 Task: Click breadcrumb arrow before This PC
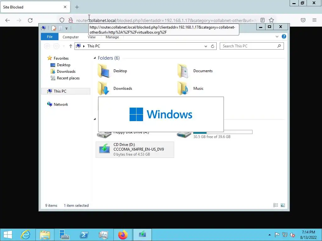click(x=84, y=46)
